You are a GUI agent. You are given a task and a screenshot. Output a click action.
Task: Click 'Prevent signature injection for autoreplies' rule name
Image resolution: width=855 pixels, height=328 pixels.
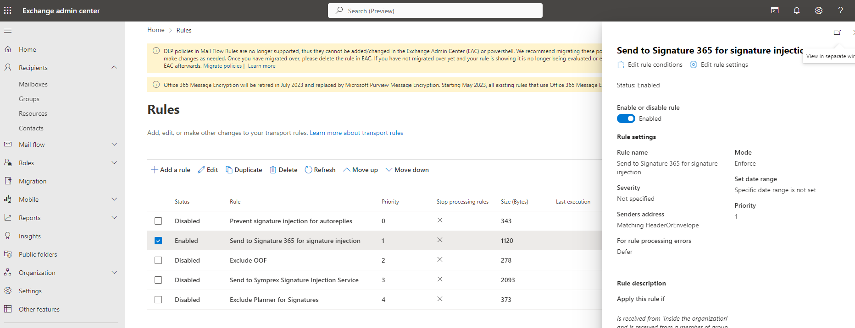pos(291,221)
